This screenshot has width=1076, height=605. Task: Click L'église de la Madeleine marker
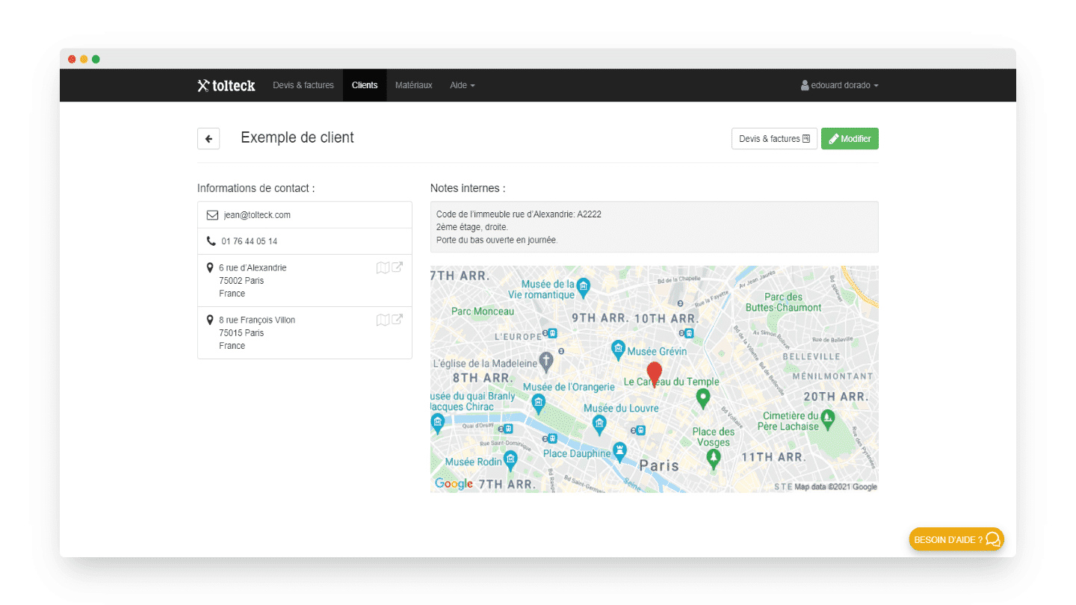pos(546,362)
